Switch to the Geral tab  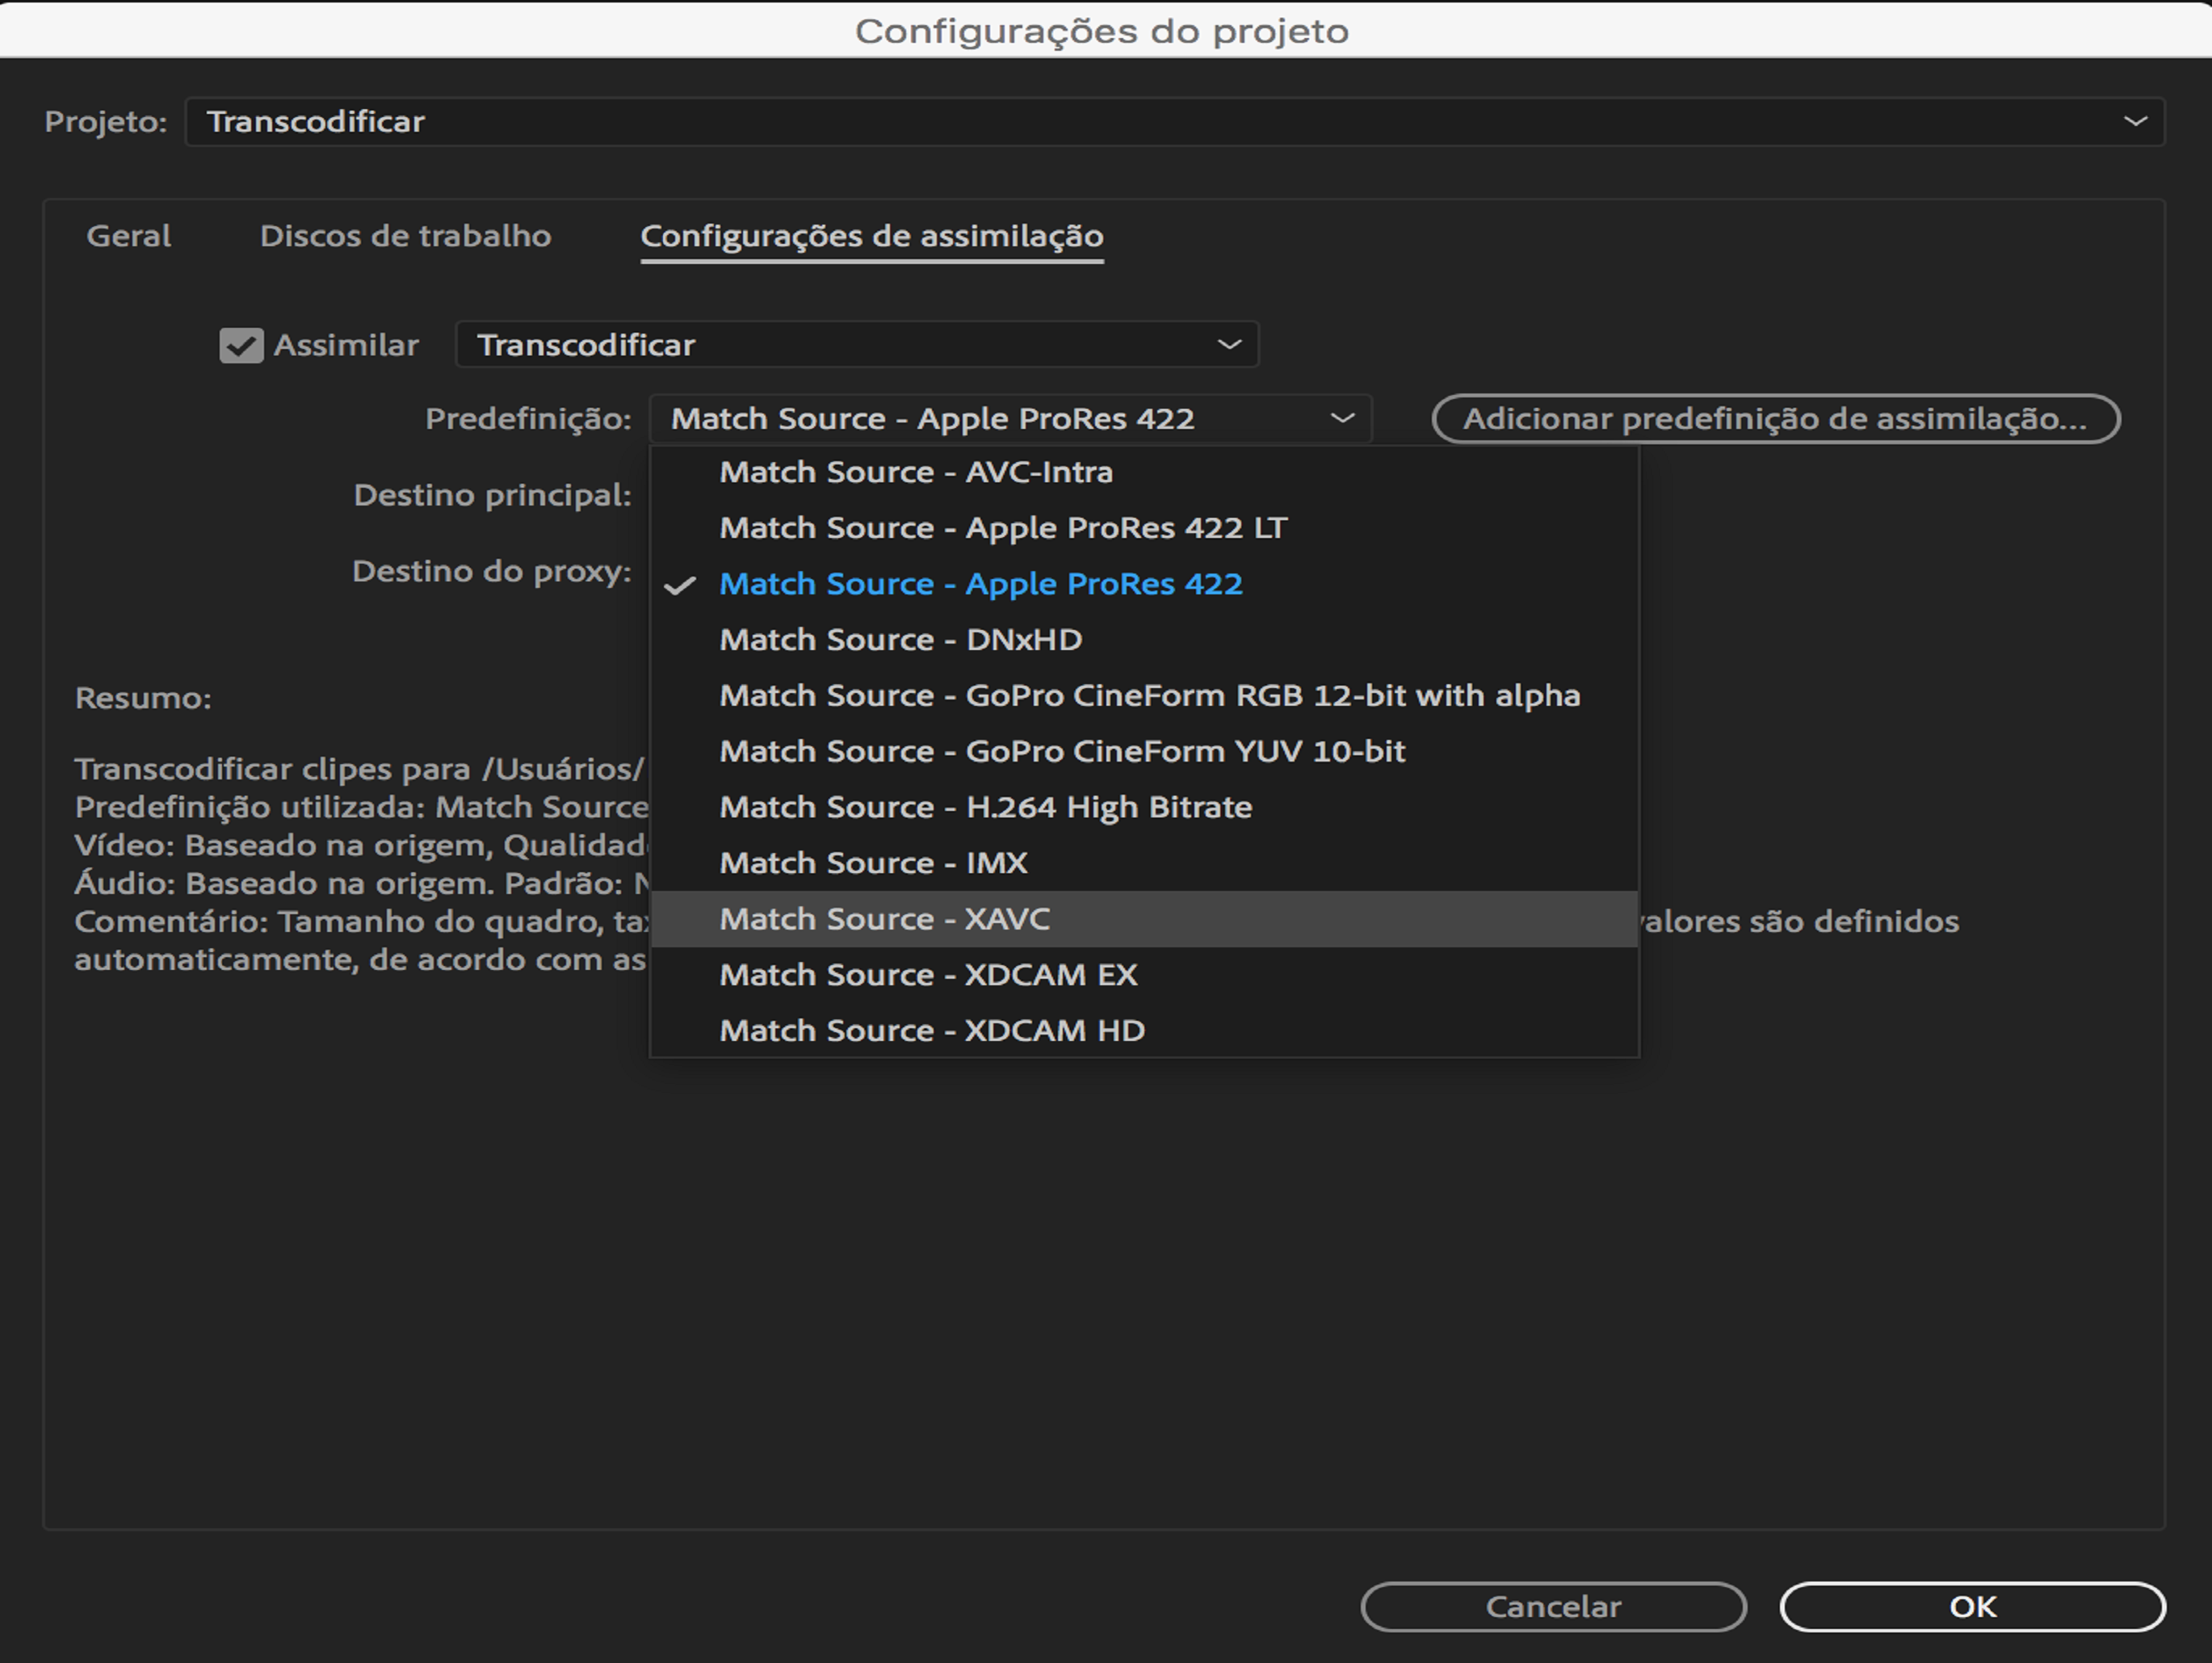tap(128, 236)
